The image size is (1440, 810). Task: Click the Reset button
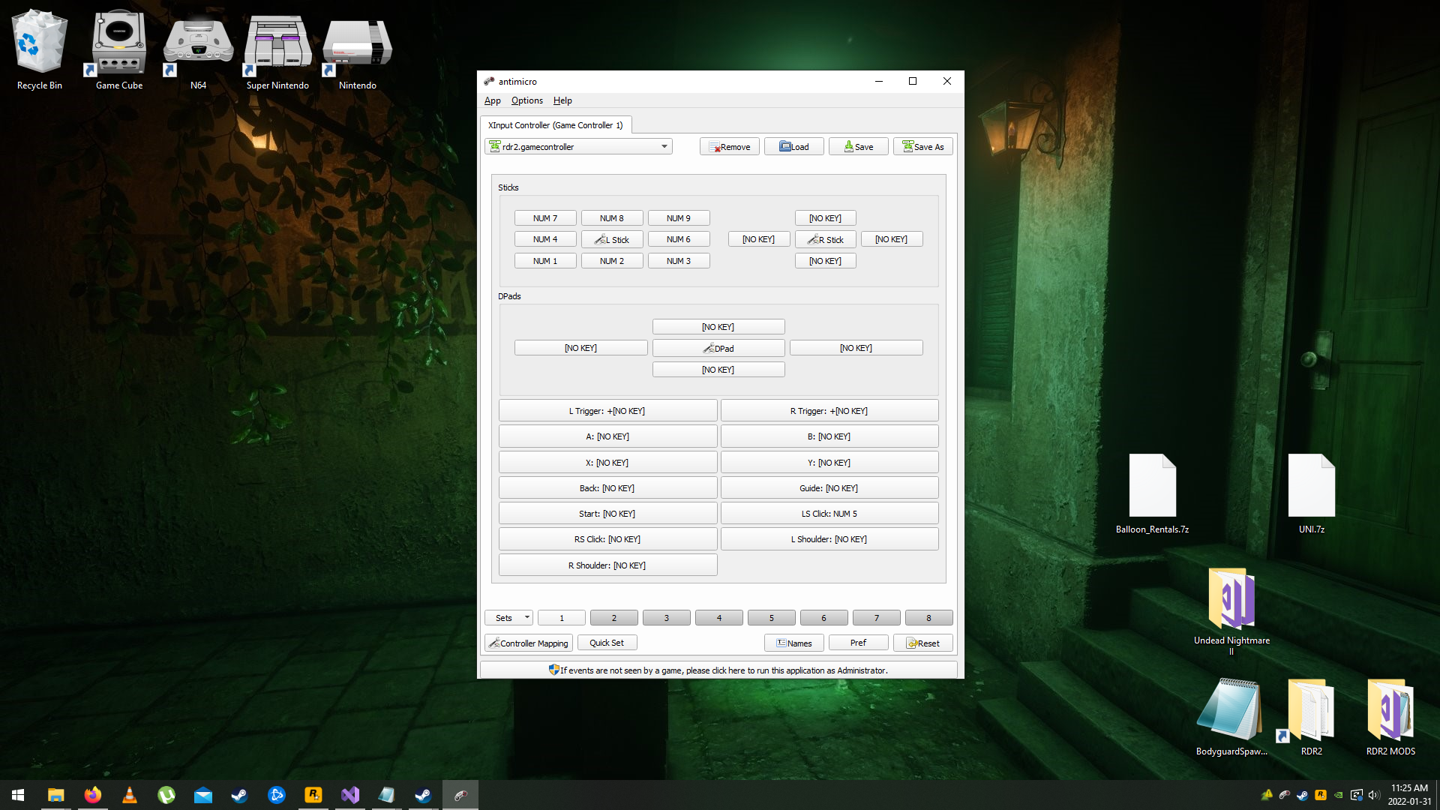[x=922, y=643]
